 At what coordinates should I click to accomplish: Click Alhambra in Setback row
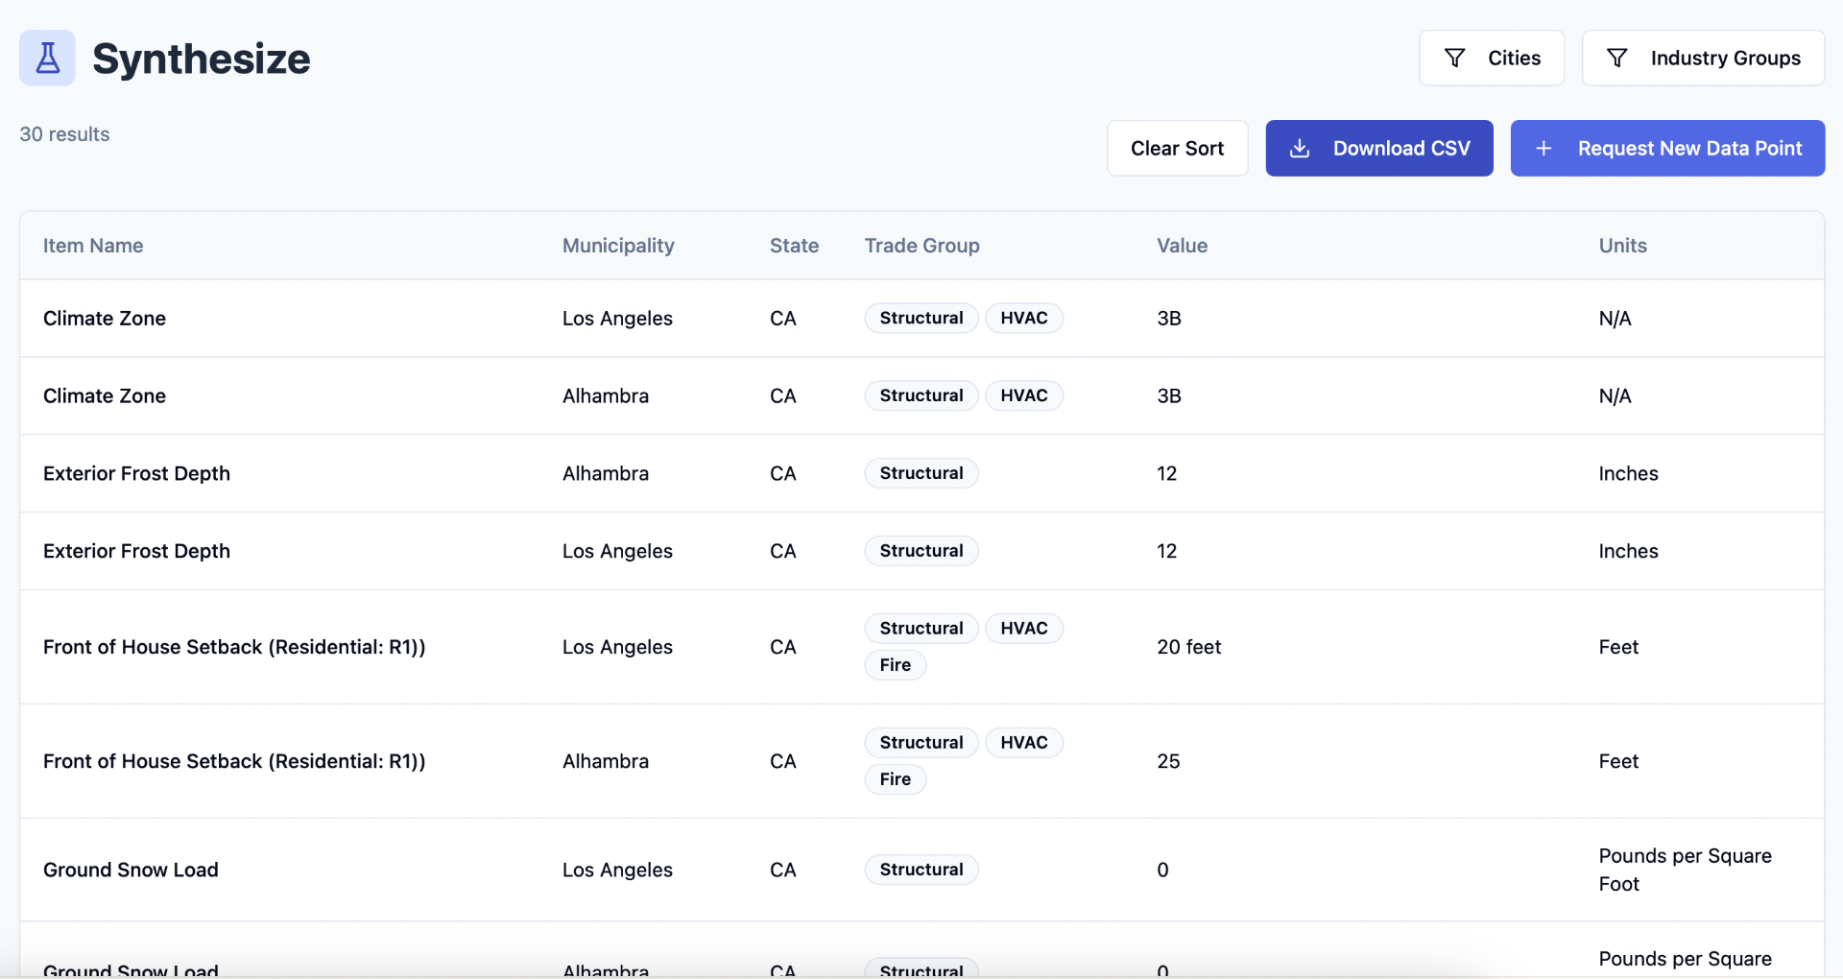click(606, 762)
